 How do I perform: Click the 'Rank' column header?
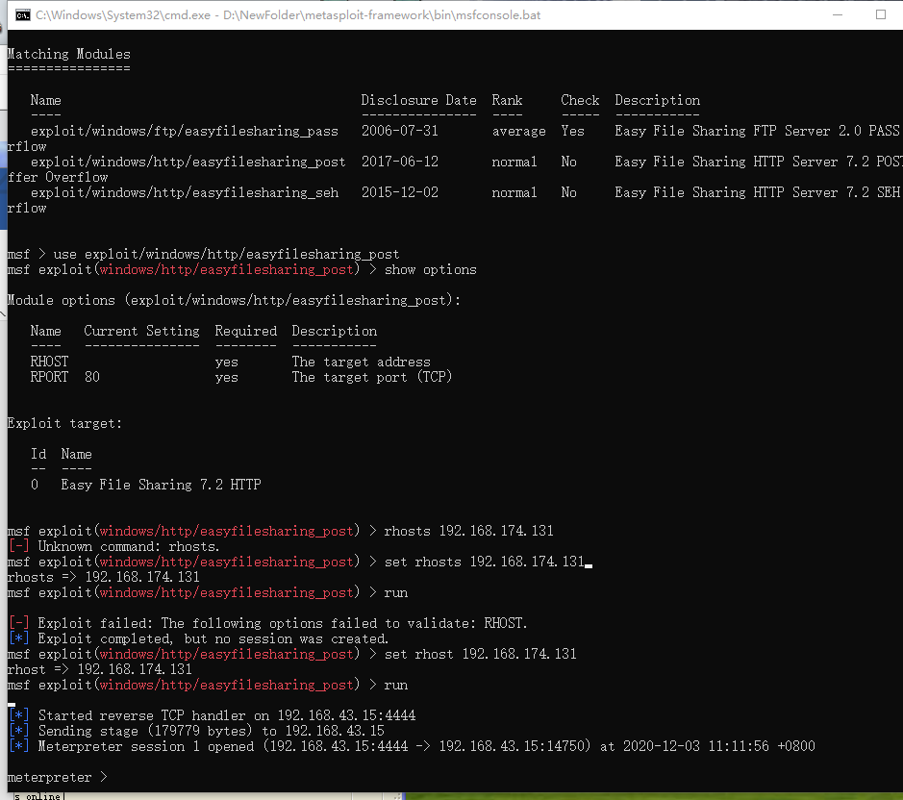click(507, 100)
